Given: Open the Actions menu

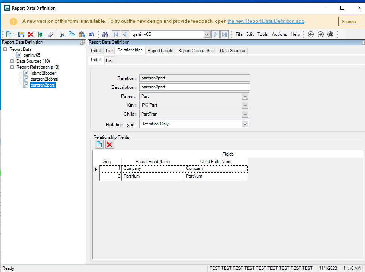Looking at the screenshot, I should [279, 34].
